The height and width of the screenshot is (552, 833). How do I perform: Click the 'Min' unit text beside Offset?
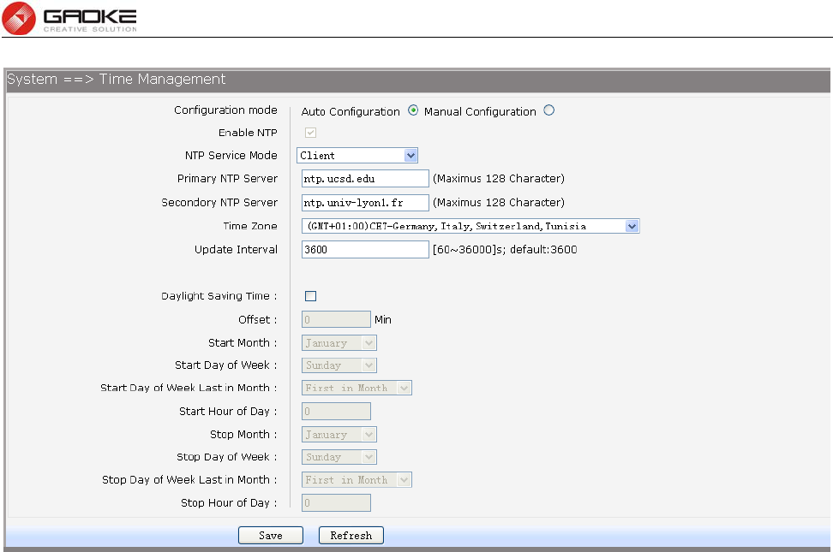[x=383, y=319]
